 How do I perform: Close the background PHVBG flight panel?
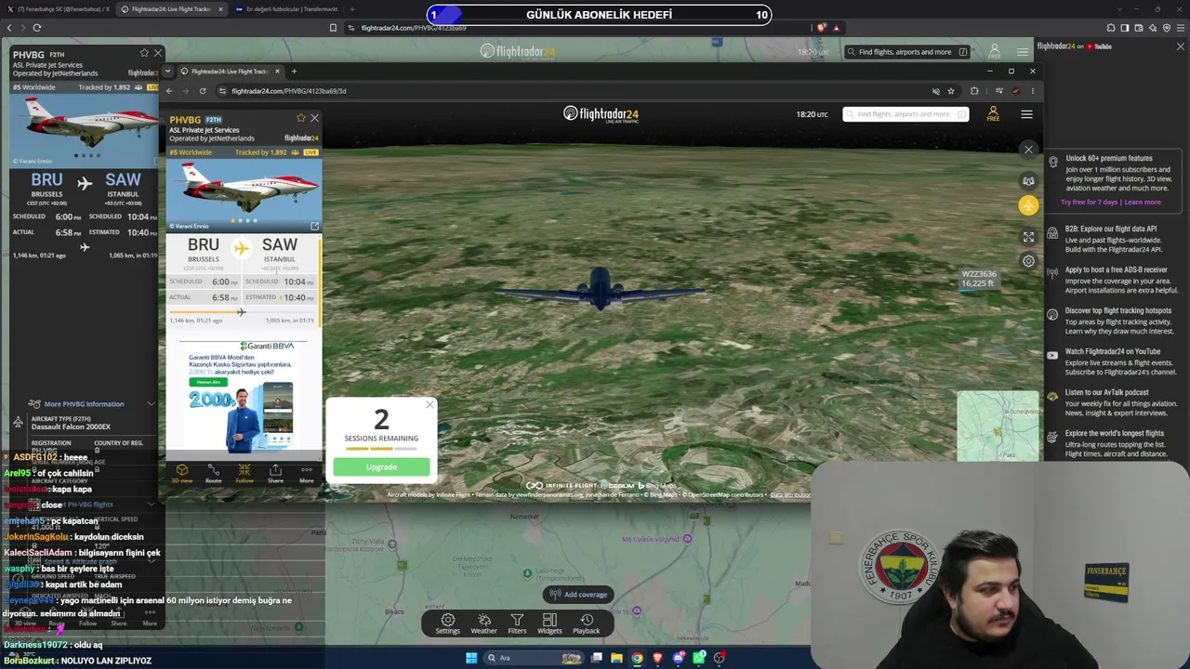(157, 53)
